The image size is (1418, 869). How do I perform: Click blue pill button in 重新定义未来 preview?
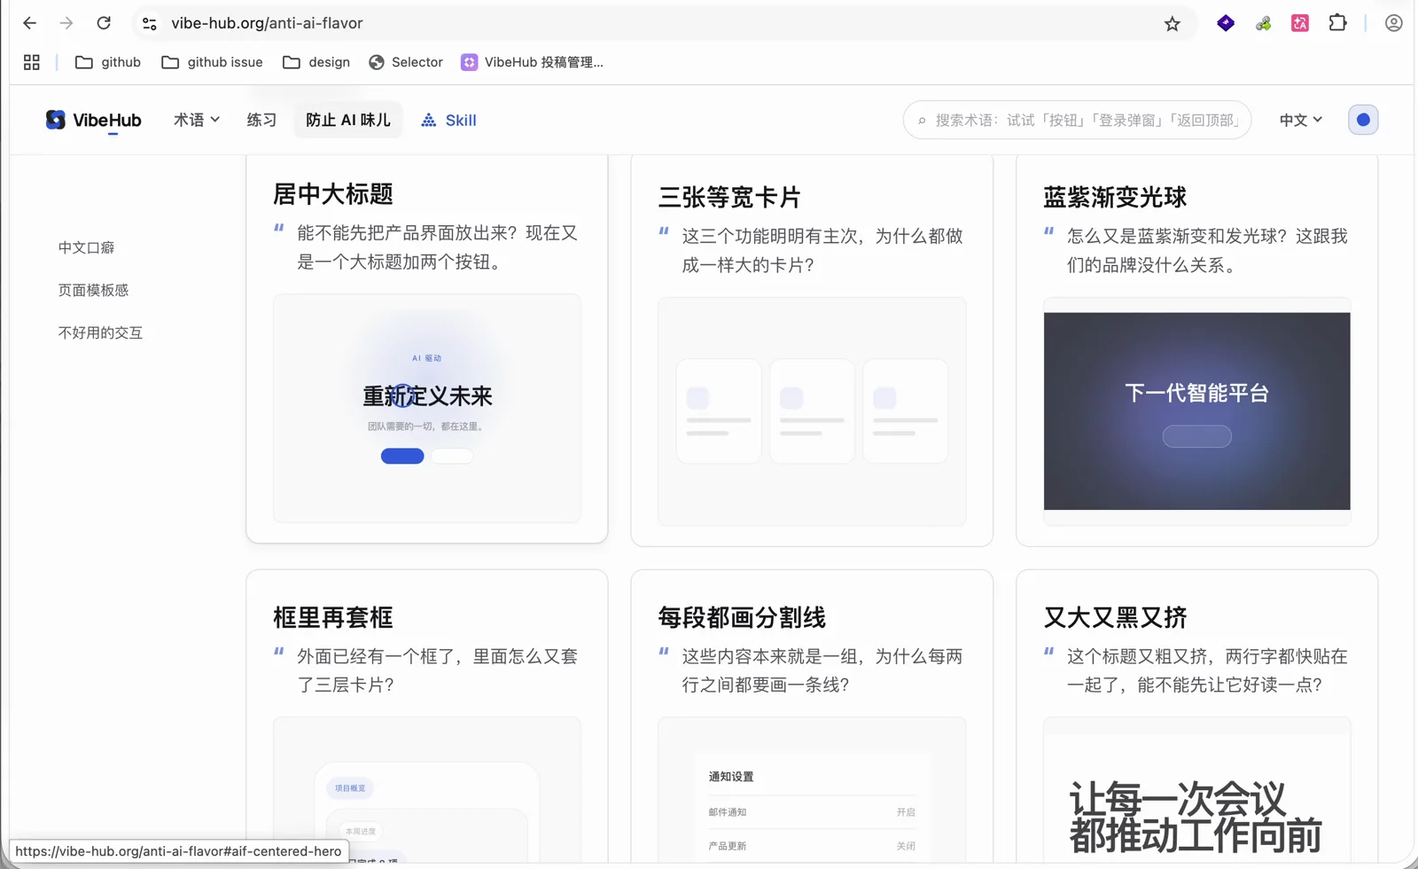(402, 456)
